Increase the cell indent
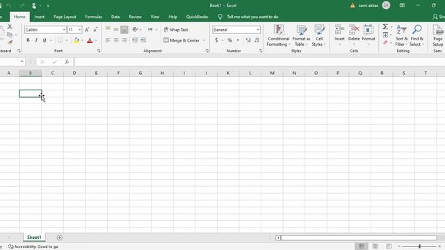Viewport: 445px width, 250px height. [143, 40]
